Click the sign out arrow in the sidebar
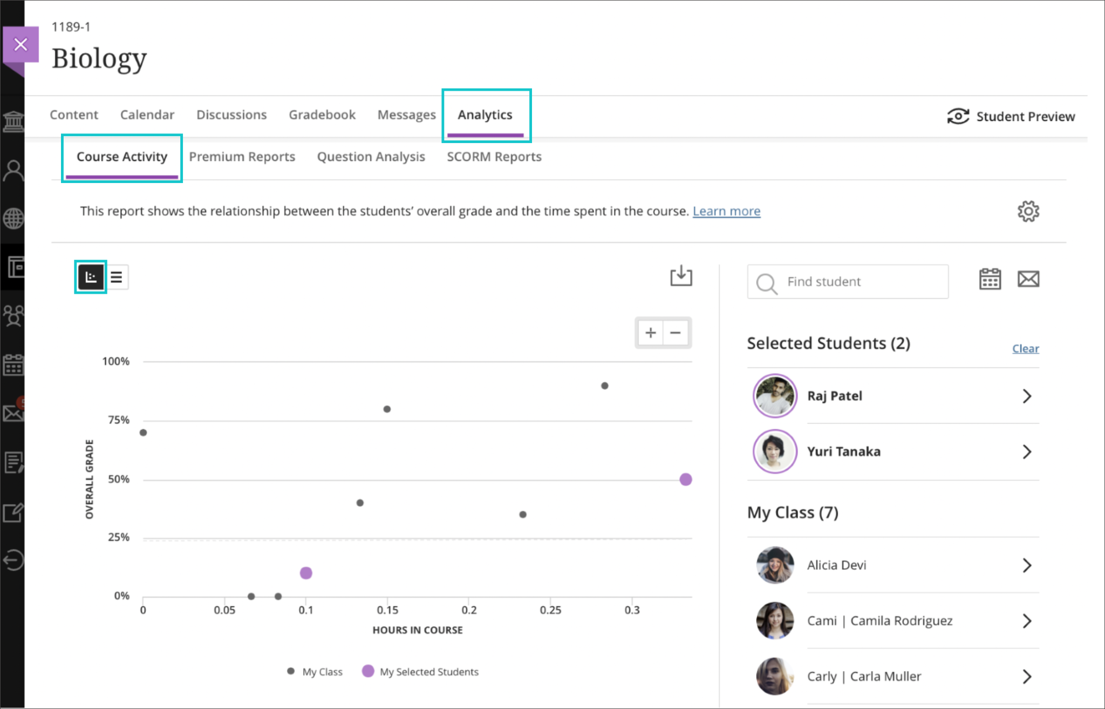This screenshot has height=709, width=1105. point(13,560)
